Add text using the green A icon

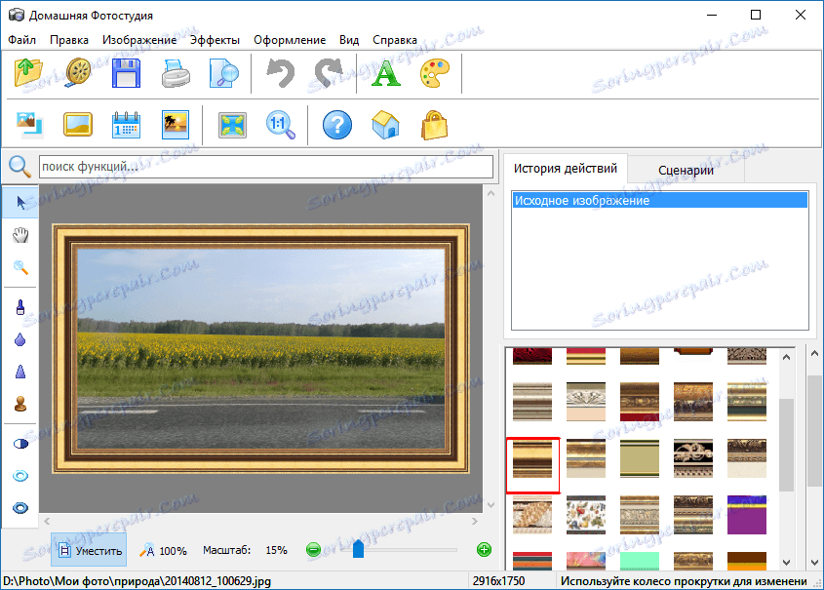(x=384, y=72)
